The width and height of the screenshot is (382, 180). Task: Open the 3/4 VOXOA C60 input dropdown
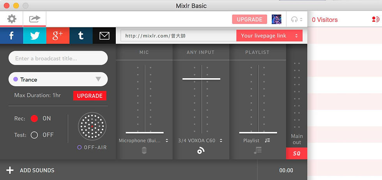pos(200,140)
